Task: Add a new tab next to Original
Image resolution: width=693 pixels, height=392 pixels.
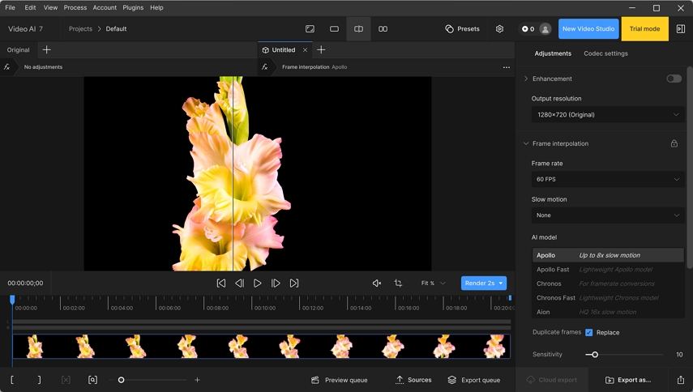Action: click(46, 50)
